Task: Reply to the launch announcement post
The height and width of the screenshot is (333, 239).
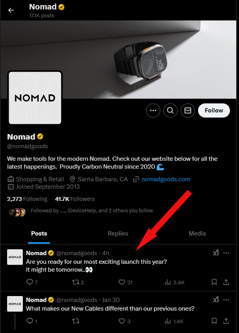Action: click(30, 282)
